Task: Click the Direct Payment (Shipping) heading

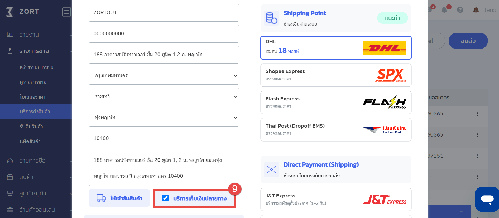Action: (x=321, y=164)
